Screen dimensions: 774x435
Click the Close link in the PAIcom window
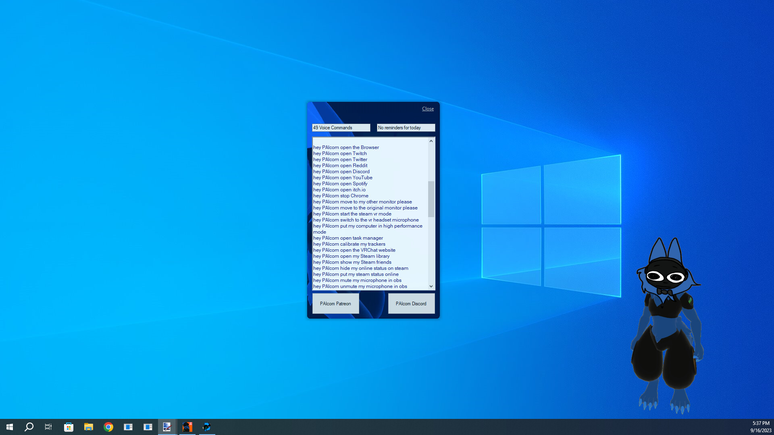pos(428,109)
